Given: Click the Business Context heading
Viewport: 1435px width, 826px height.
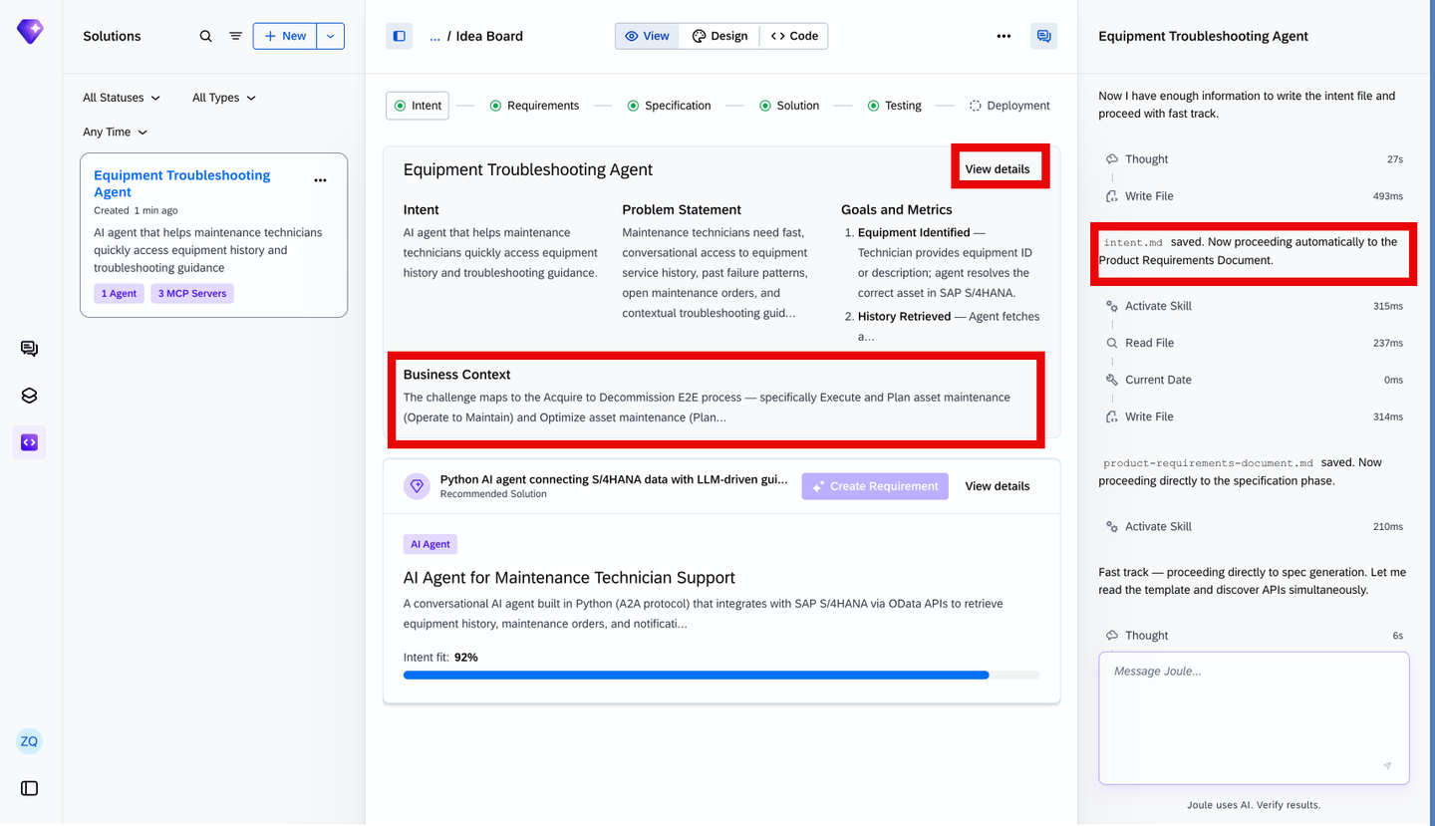Looking at the screenshot, I should click(457, 375).
